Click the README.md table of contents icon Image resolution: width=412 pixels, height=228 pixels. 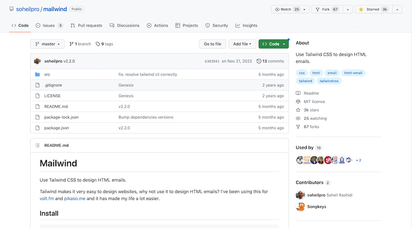(x=38, y=146)
